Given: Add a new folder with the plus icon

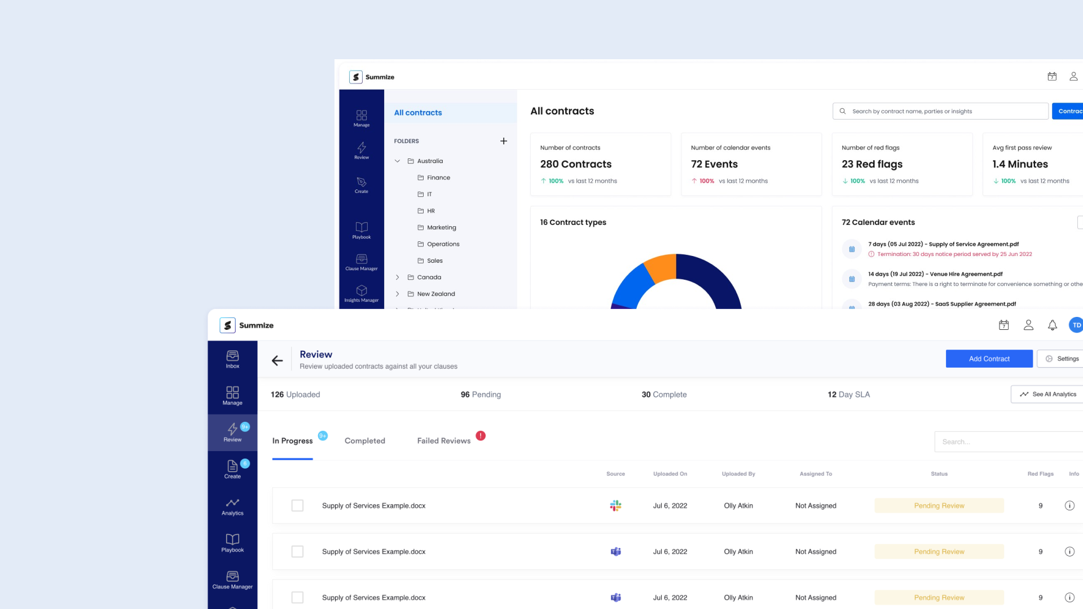Looking at the screenshot, I should [504, 141].
